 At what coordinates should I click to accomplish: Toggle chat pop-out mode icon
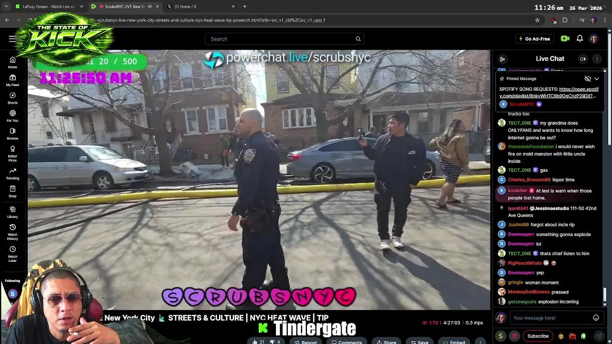pyautogui.click(x=583, y=59)
